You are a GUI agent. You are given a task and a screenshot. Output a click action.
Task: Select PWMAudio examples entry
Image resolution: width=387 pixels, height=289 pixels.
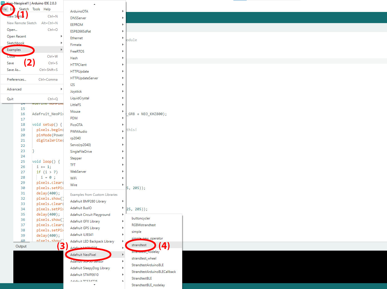point(94,132)
